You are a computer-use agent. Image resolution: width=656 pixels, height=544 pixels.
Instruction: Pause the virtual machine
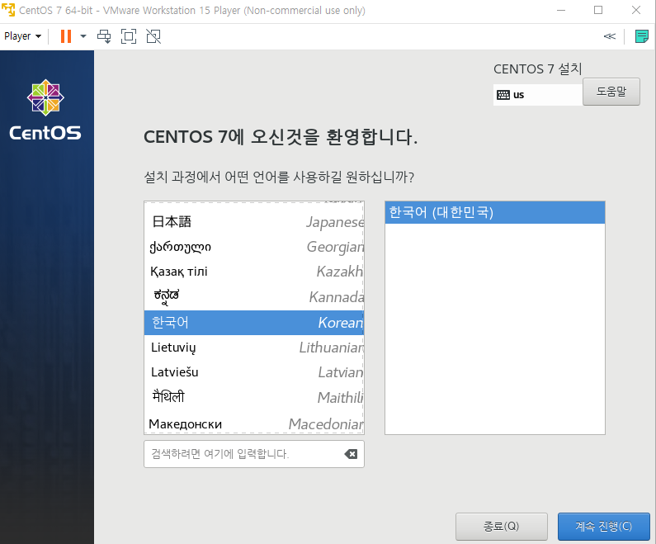tap(66, 36)
